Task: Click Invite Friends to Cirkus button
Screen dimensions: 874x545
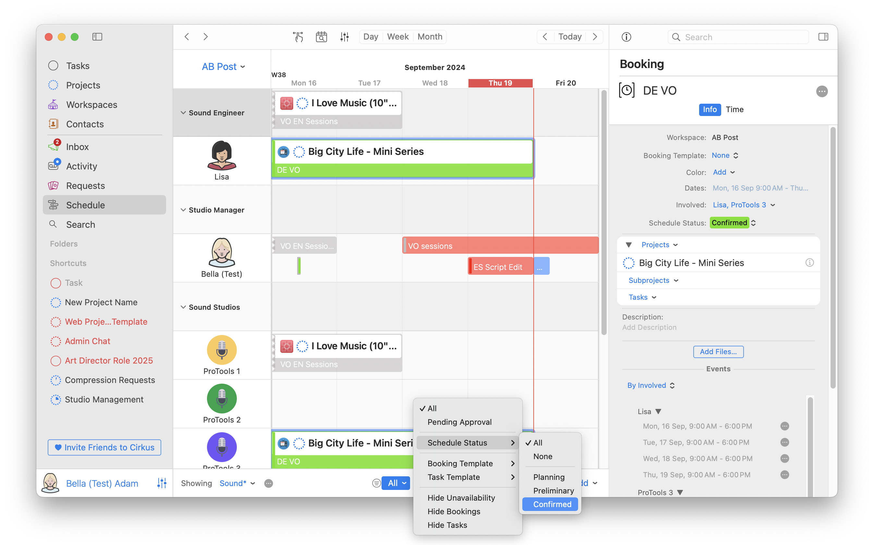Action: [x=104, y=447]
